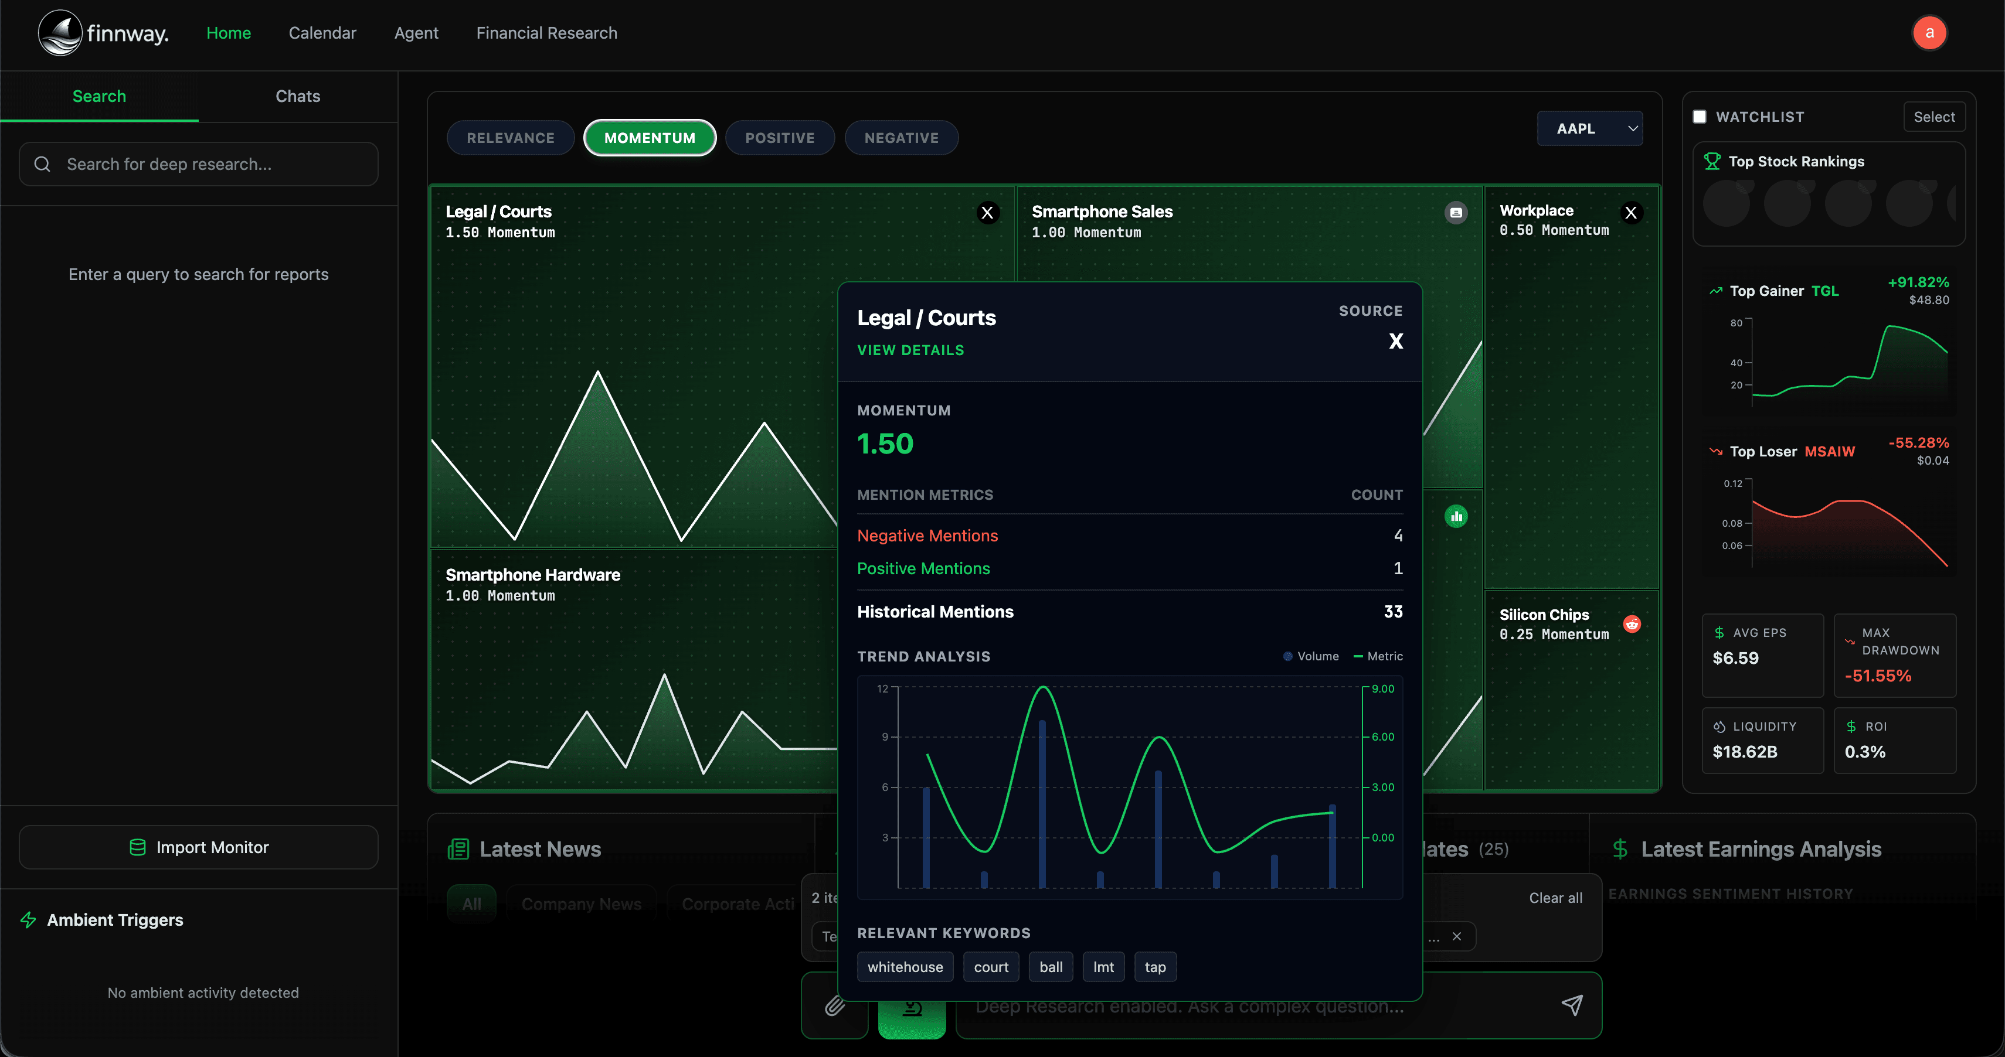The image size is (2005, 1057).
Task: Expand the Ambient Triggers section
Action: (115, 919)
